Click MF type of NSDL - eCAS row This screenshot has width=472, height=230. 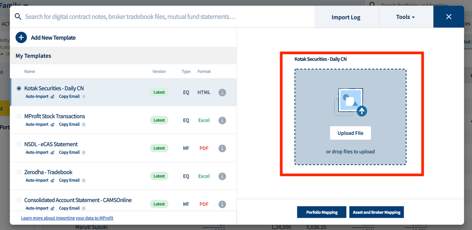point(186,148)
